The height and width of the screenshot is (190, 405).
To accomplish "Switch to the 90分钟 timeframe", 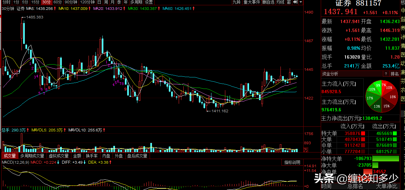I will coord(70,2).
